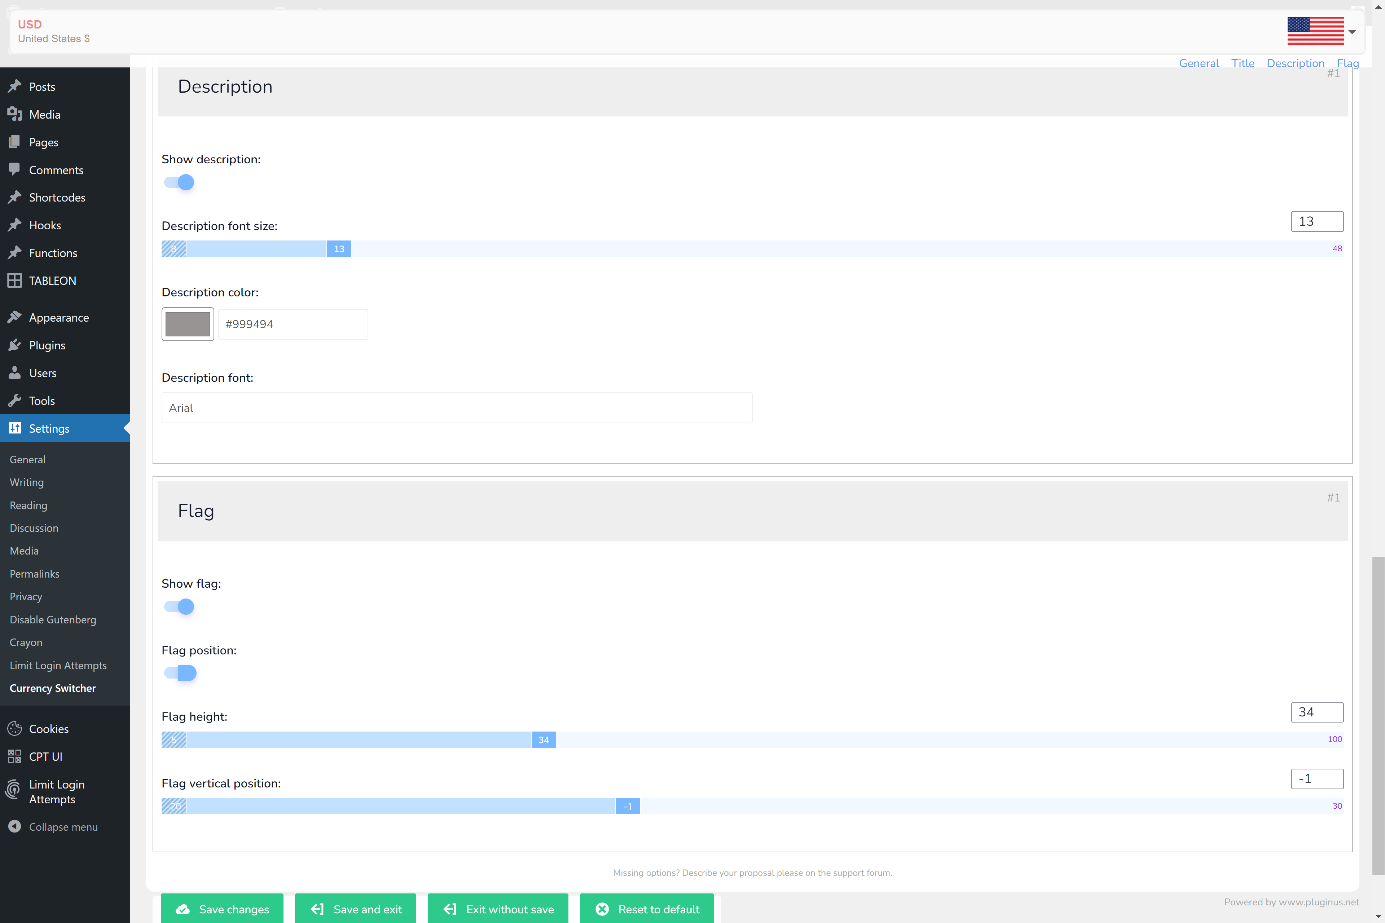Toggle the Show flag switch
The height and width of the screenshot is (923, 1385).
pos(179,606)
